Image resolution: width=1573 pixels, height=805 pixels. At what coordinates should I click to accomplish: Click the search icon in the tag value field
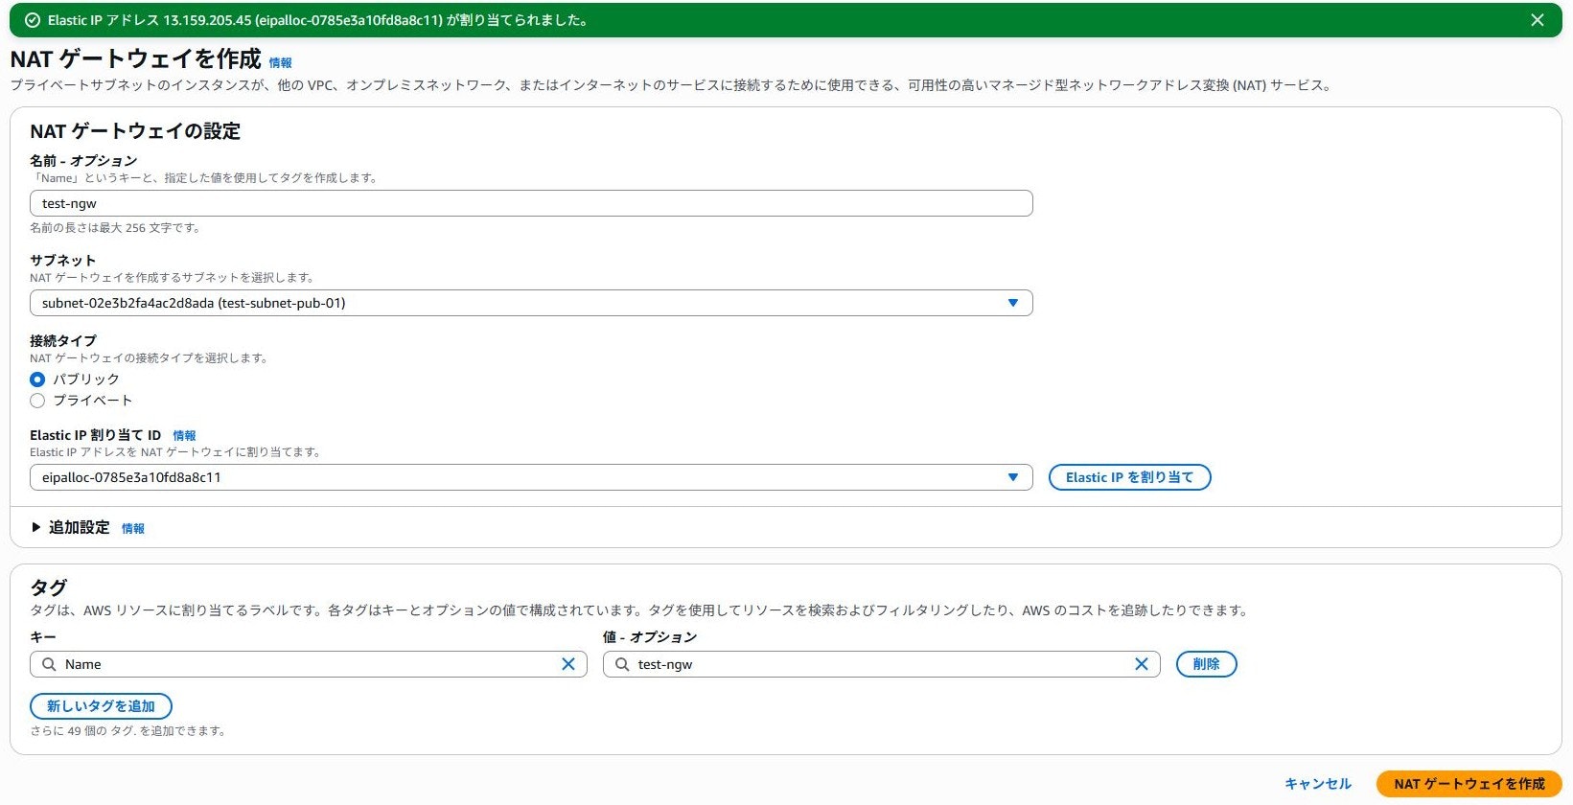click(x=622, y=664)
